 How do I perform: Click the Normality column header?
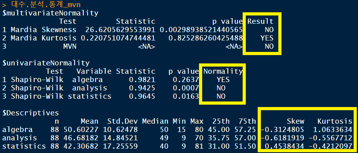coord(223,71)
